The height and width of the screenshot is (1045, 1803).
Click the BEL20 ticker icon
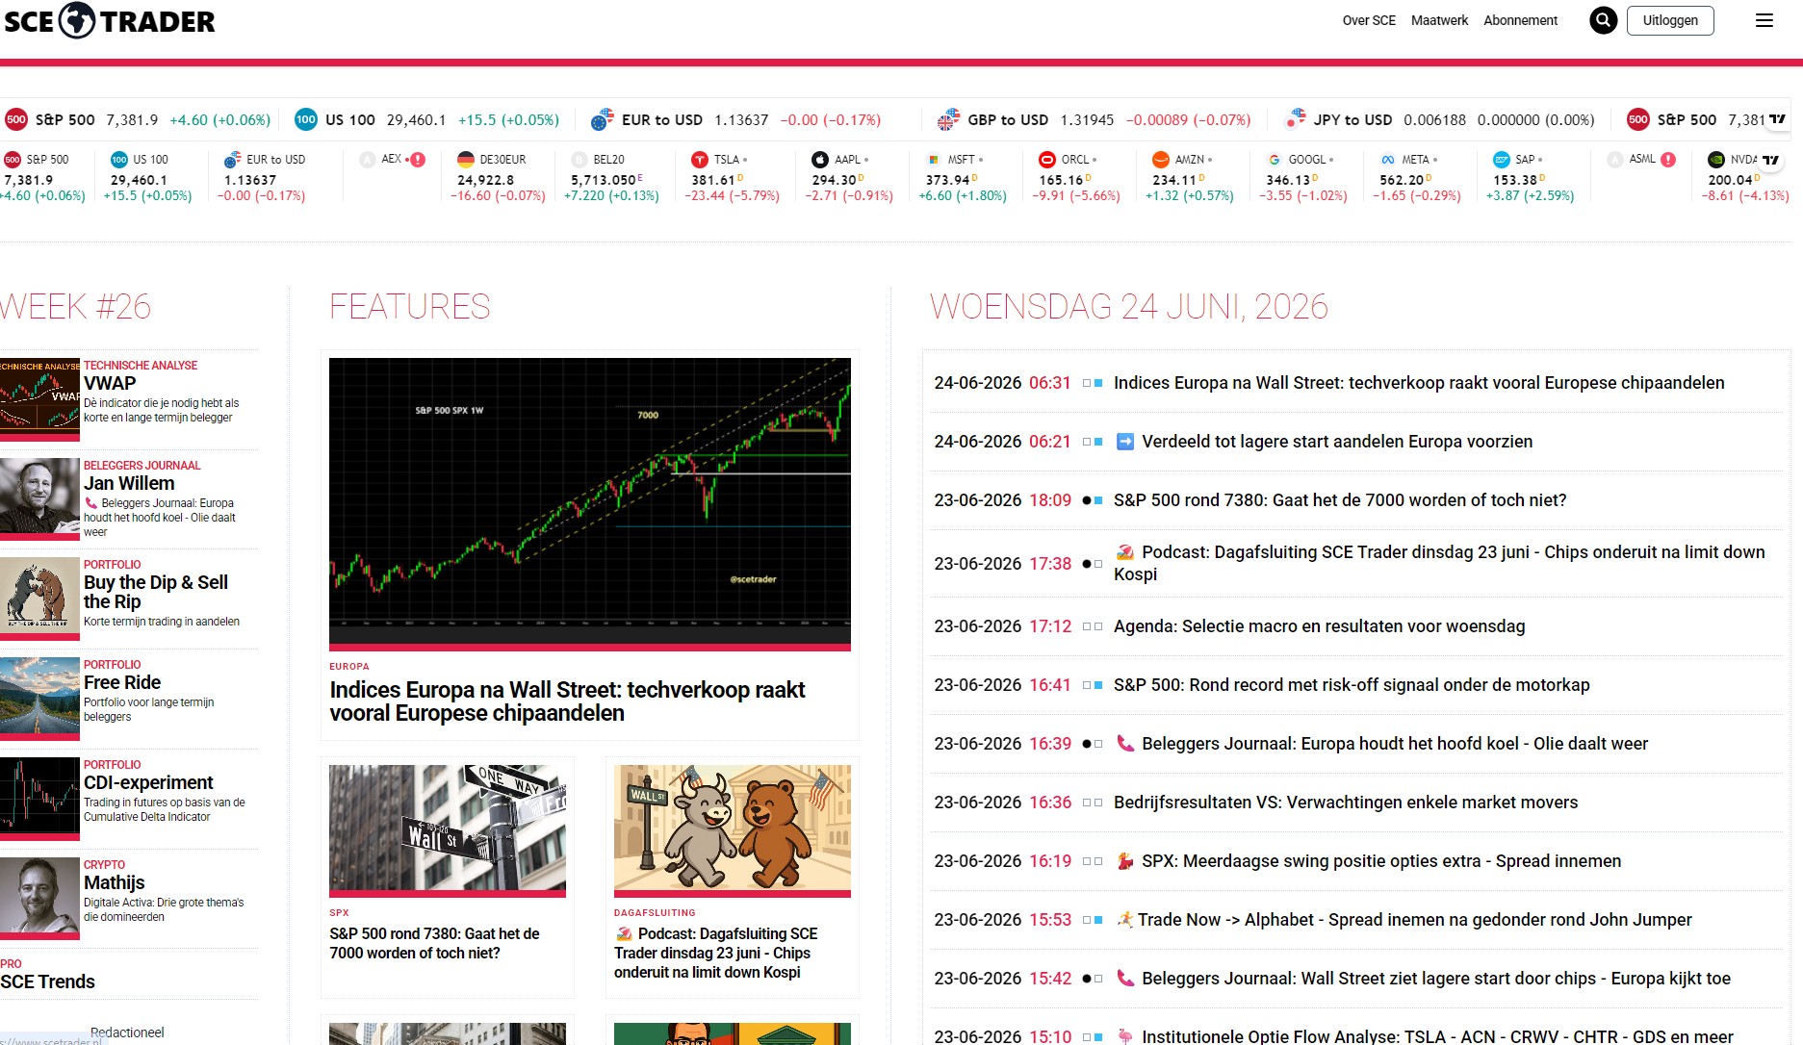580,160
